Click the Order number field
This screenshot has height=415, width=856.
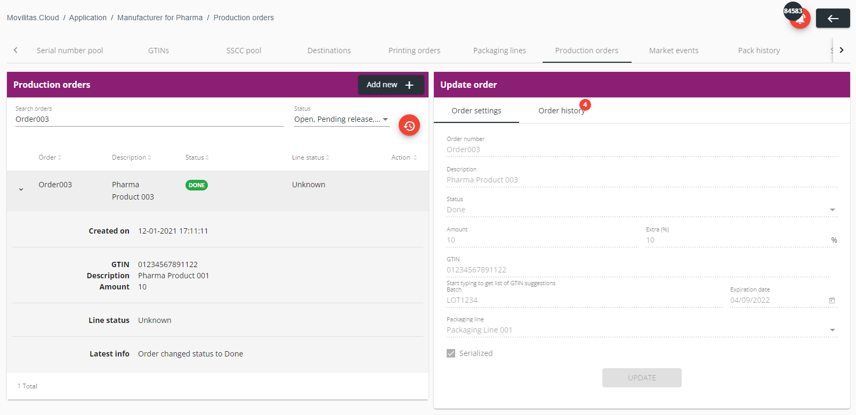[x=642, y=150]
